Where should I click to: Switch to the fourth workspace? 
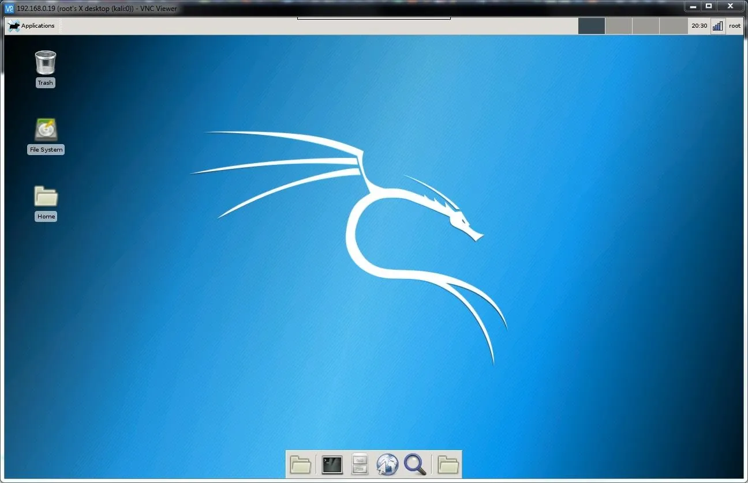point(673,26)
